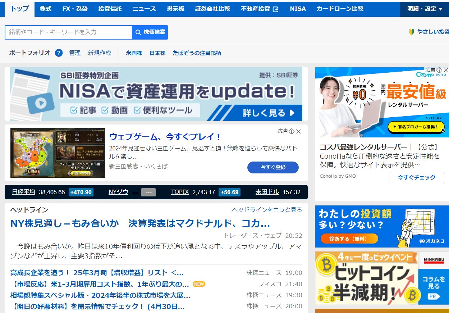This screenshot has width=449, height=313.
Task: Open the 米国株 portfolio link
Action: point(134,53)
